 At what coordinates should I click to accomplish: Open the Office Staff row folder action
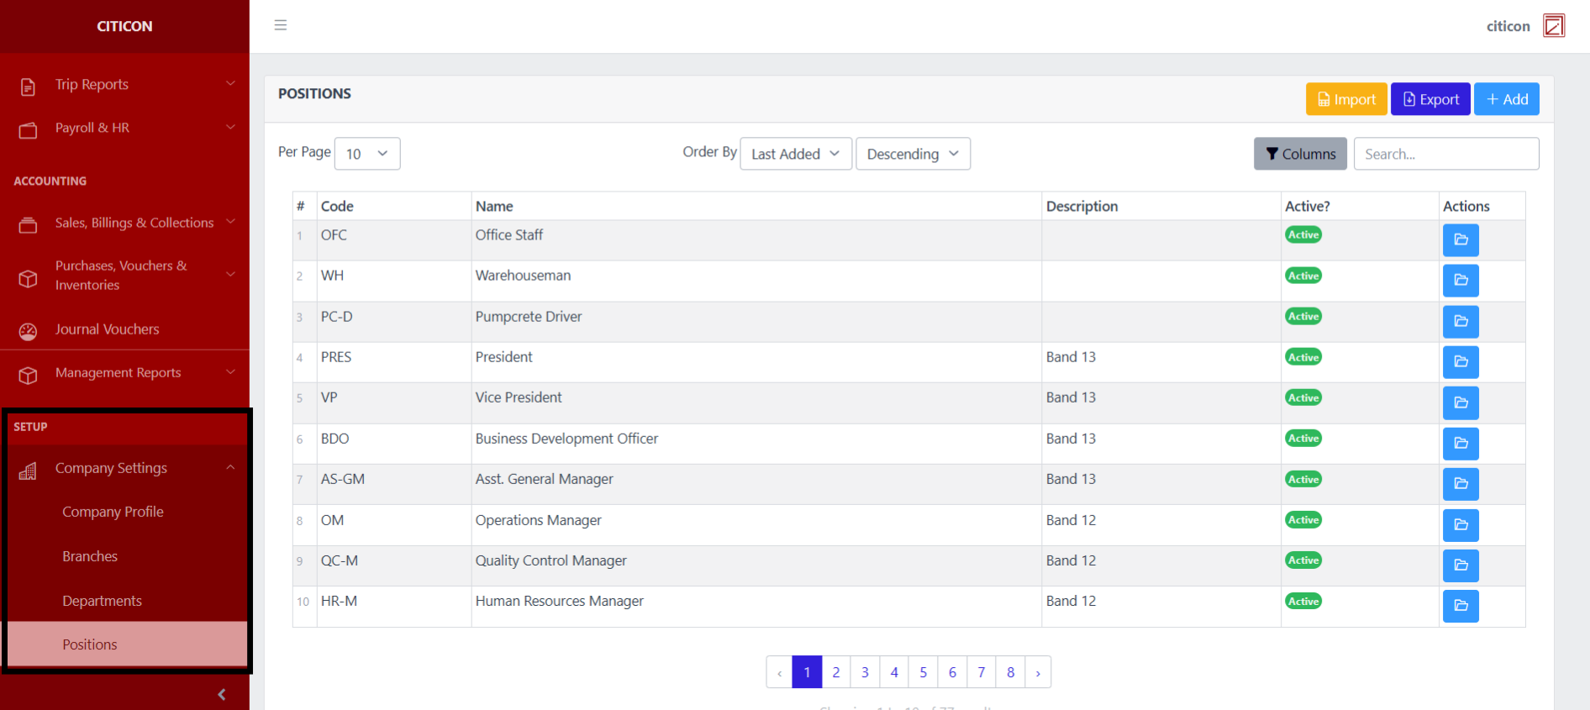pos(1461,240)
